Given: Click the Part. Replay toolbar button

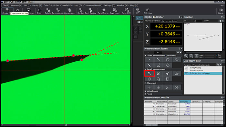Looking at the screenshot, I should (90, 11).
